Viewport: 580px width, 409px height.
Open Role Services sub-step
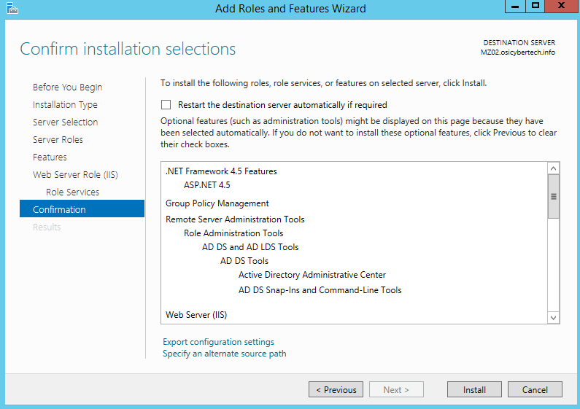click(x=72, y=192)
